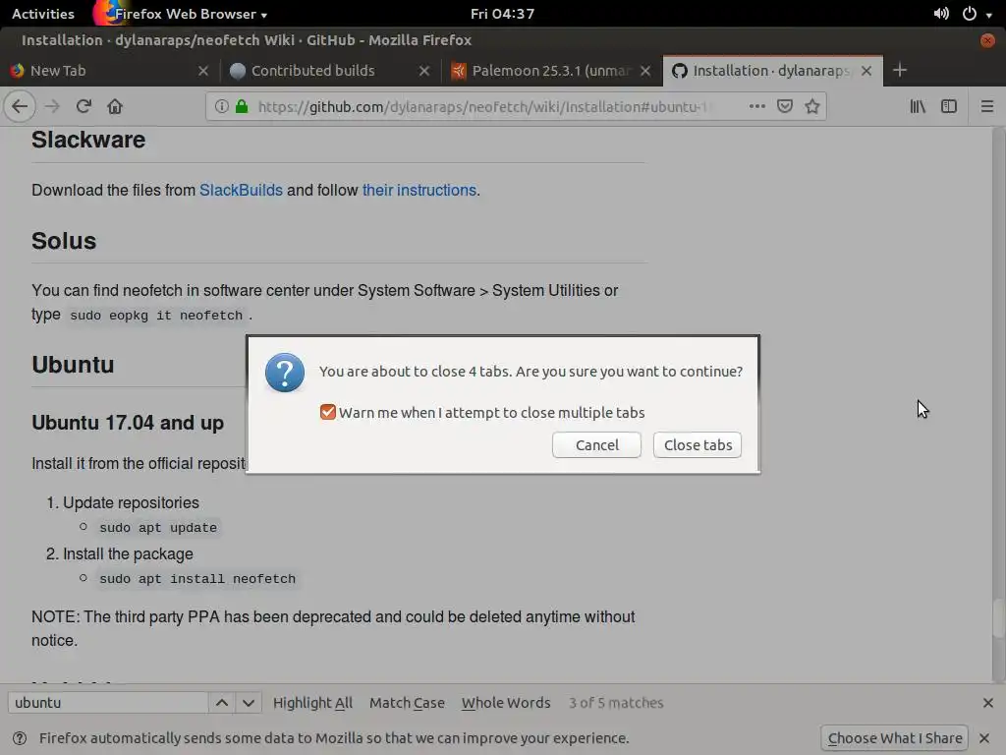Click the find bar ubuntu search field

point(108,702)
